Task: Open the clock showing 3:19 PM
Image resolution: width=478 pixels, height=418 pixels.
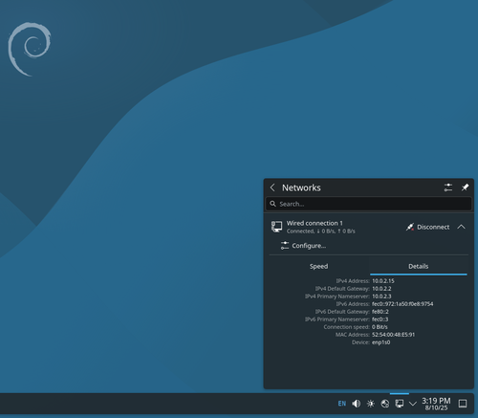Action: tap(436, 404)
